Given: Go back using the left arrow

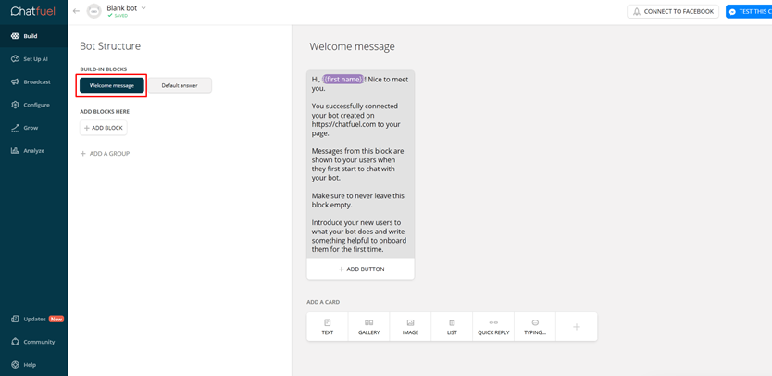Looking at the screenshot, I should pyautogui.click(x=76, y=11).
